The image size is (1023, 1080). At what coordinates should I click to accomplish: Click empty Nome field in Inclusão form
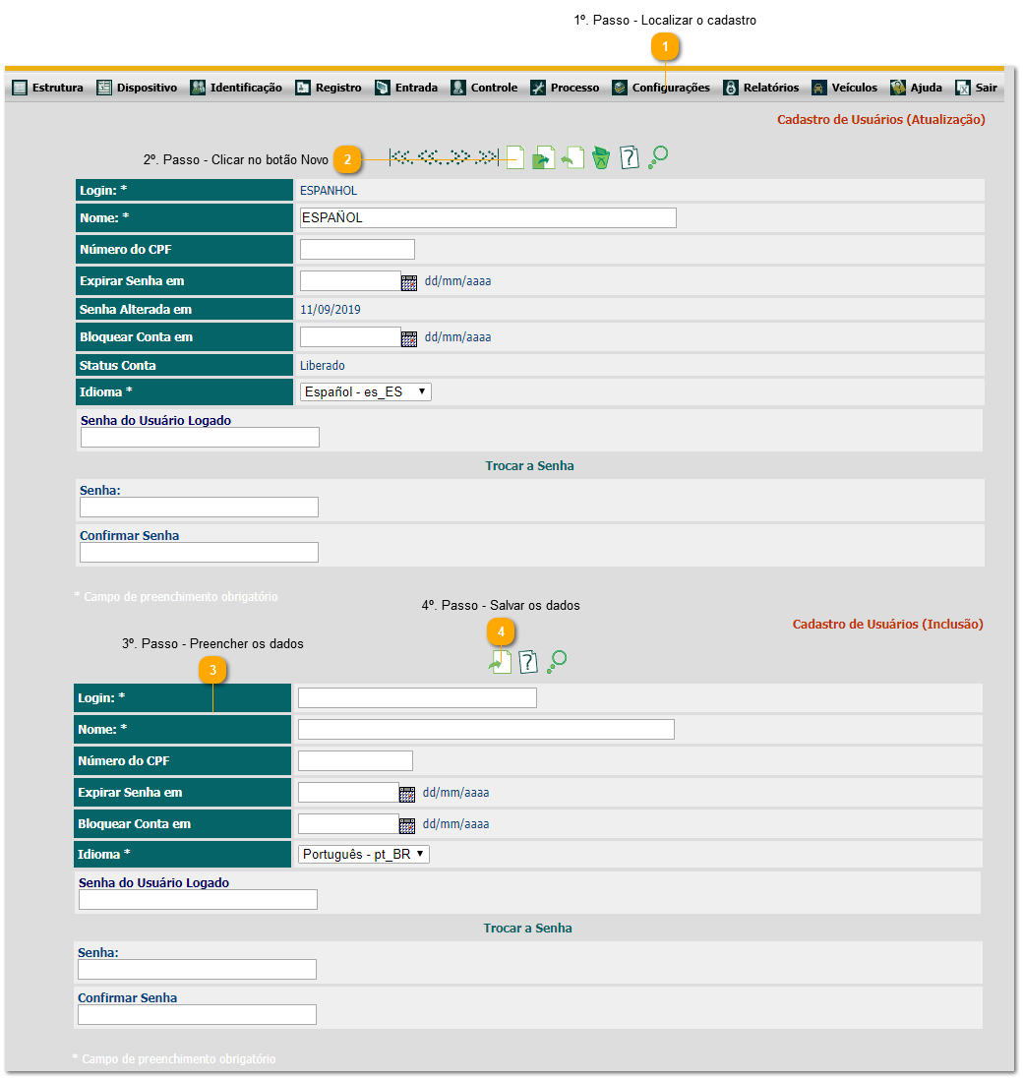[486, 730]
